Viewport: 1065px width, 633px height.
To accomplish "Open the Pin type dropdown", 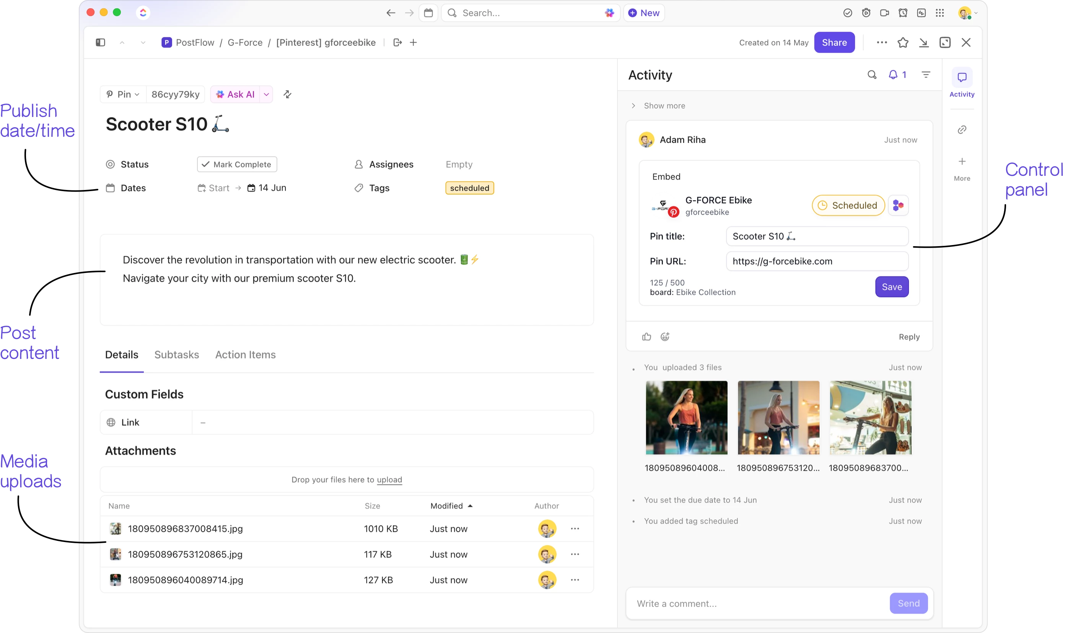I will click(x=122, y=94).
